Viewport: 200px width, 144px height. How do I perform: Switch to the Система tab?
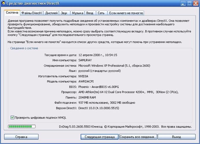tap(12, 13)
